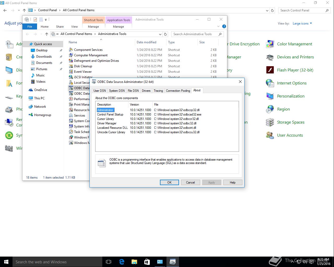Click OK in ODBC dialog
The height and width of the screenshot is (267, 334).
coord(169,183)
